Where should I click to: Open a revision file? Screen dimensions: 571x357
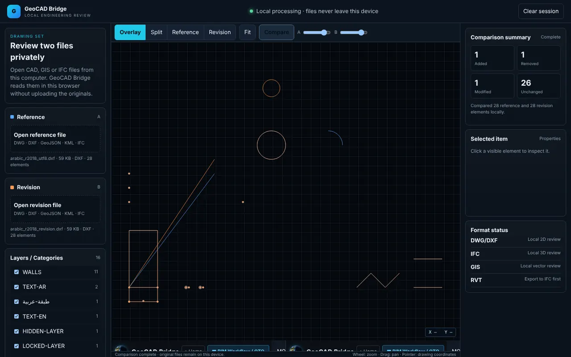(x=55, y=209)
